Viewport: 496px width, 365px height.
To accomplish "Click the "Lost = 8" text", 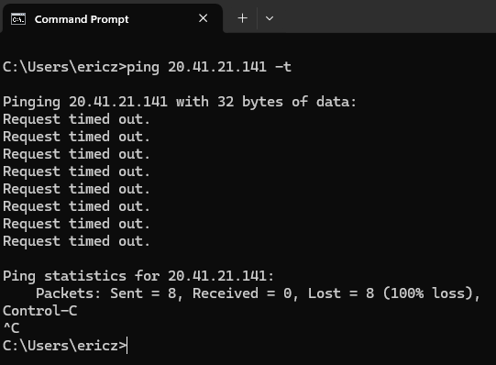I will click(341, 293).
